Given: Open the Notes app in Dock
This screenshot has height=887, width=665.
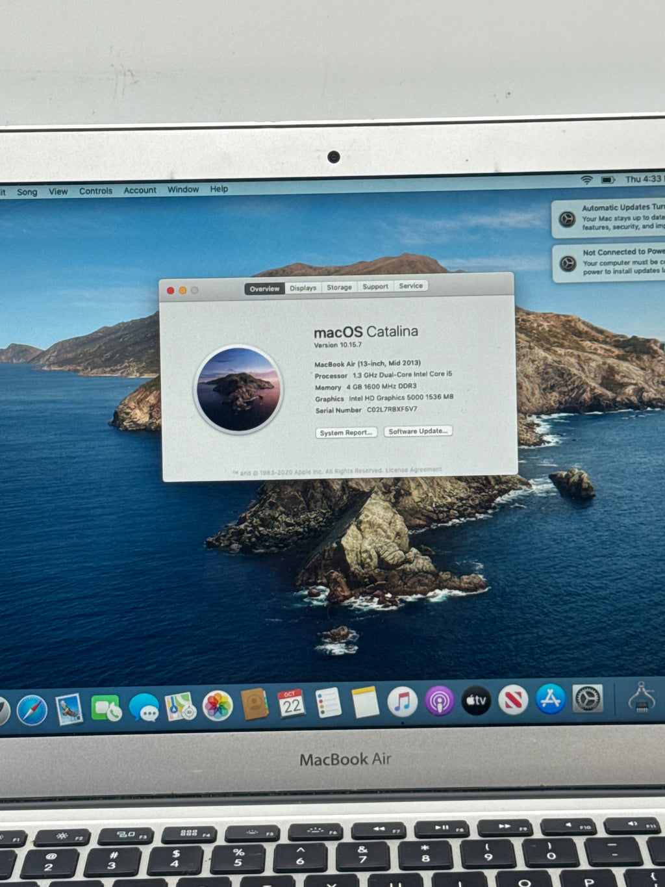Looking at the screenshot, I should click(x=365, y=702).
